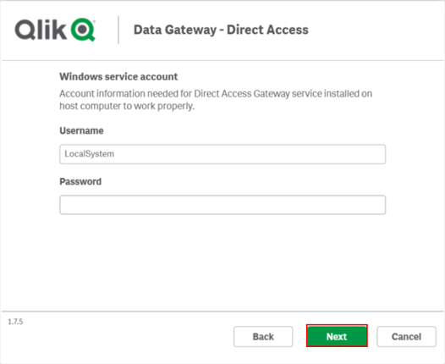Cancel the Data Gateway installer
Viewport: 445px width, 364px height.
406,336
